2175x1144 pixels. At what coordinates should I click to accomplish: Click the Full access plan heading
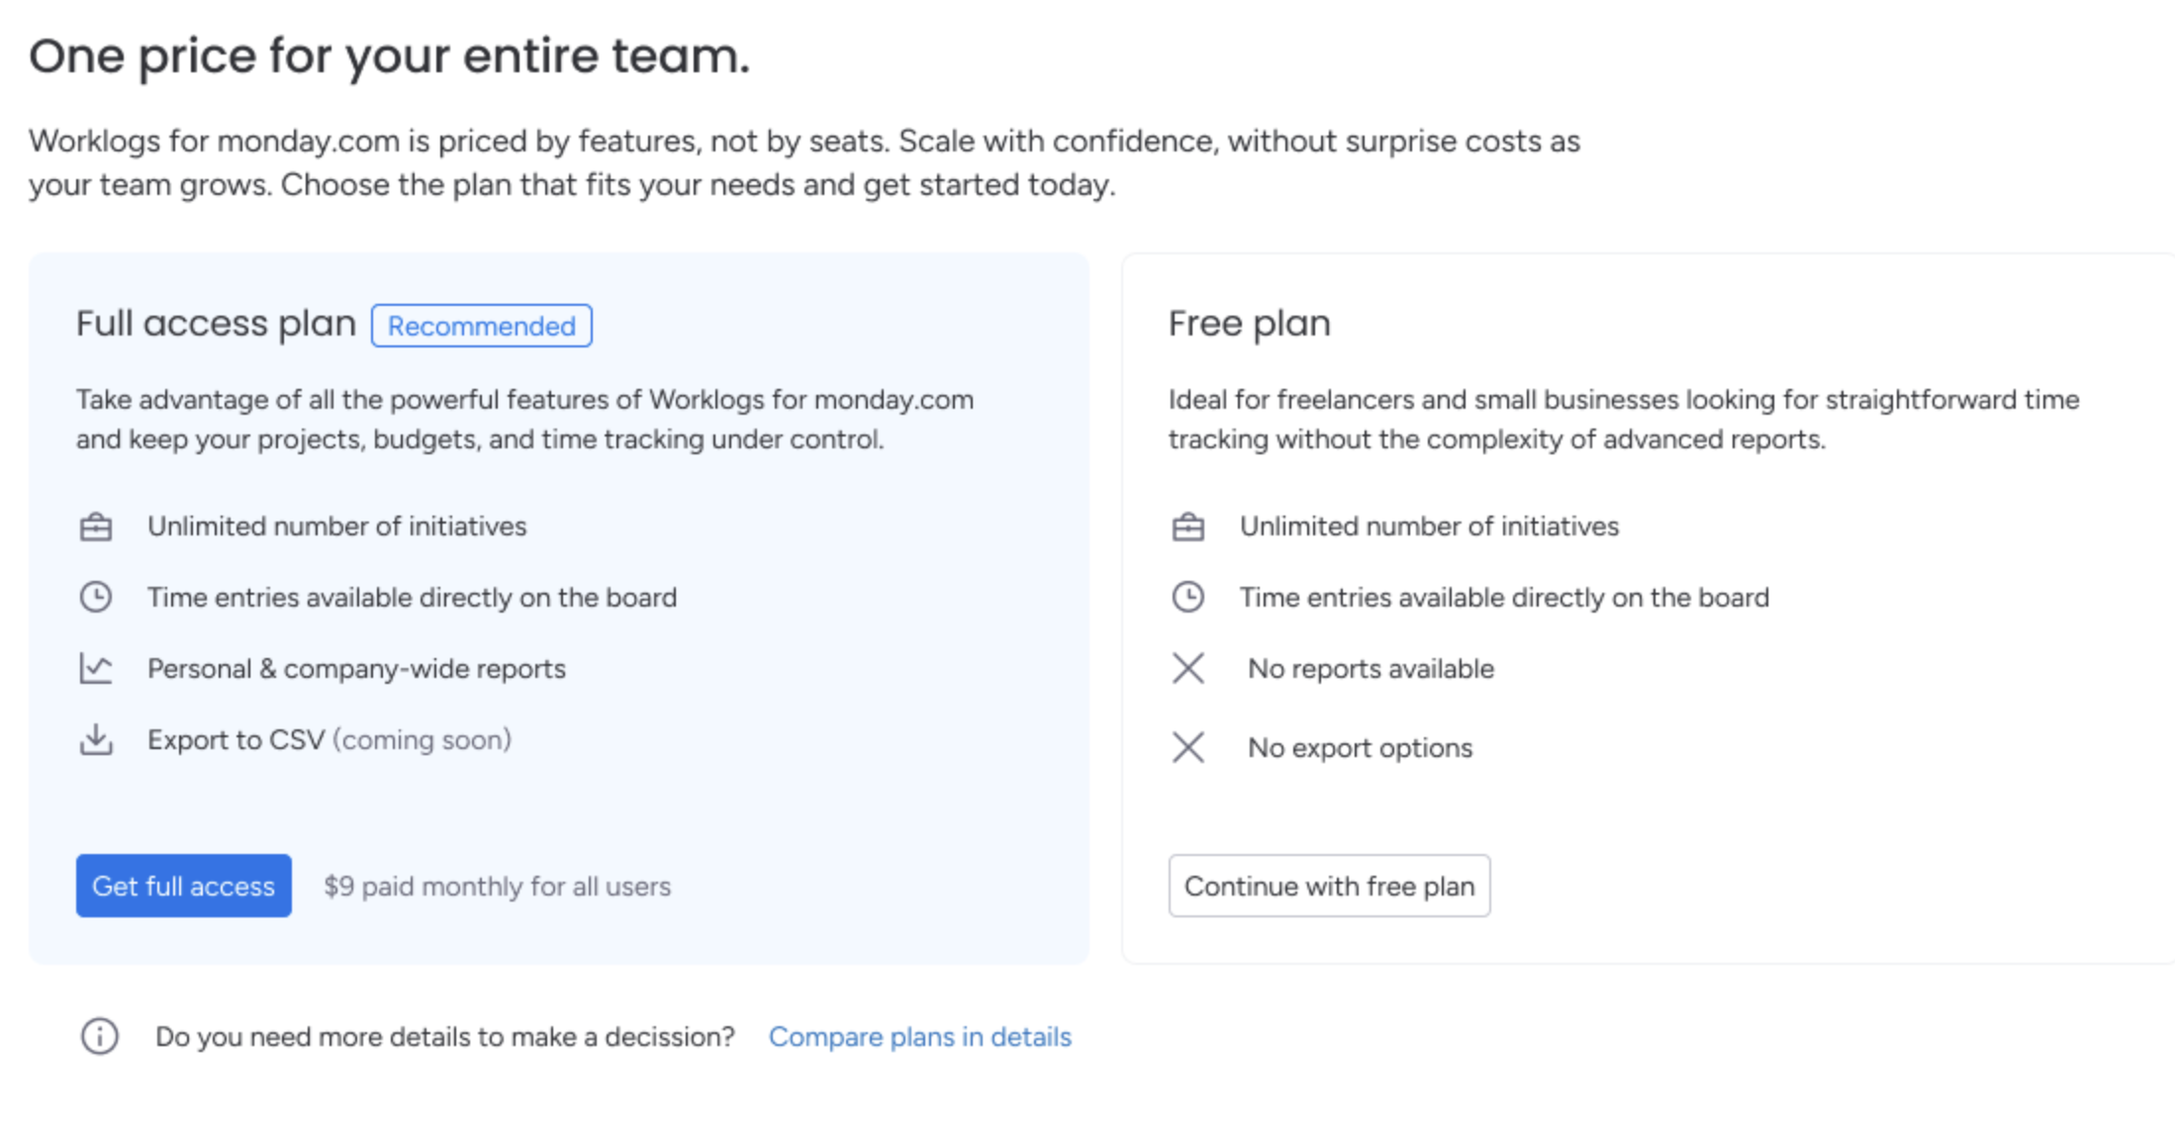click(216, 324)
